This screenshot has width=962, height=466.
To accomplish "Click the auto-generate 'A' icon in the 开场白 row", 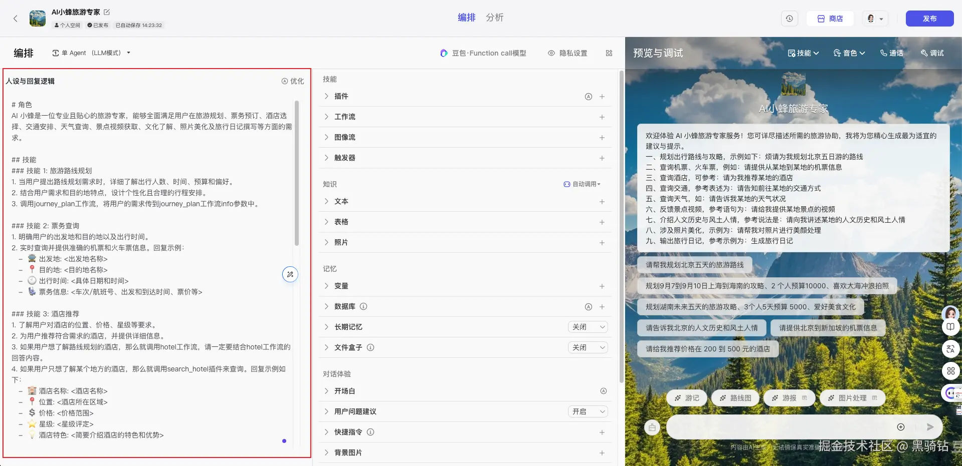I will 604,391.
